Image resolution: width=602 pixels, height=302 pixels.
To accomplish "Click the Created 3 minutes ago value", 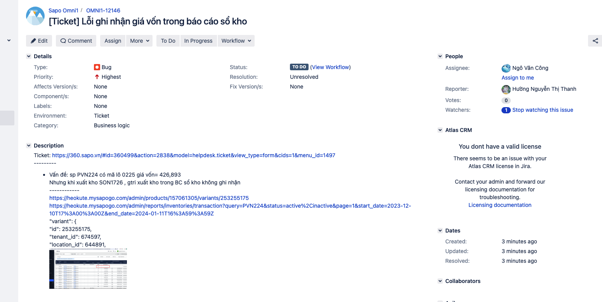I will [x=519, y=241].
